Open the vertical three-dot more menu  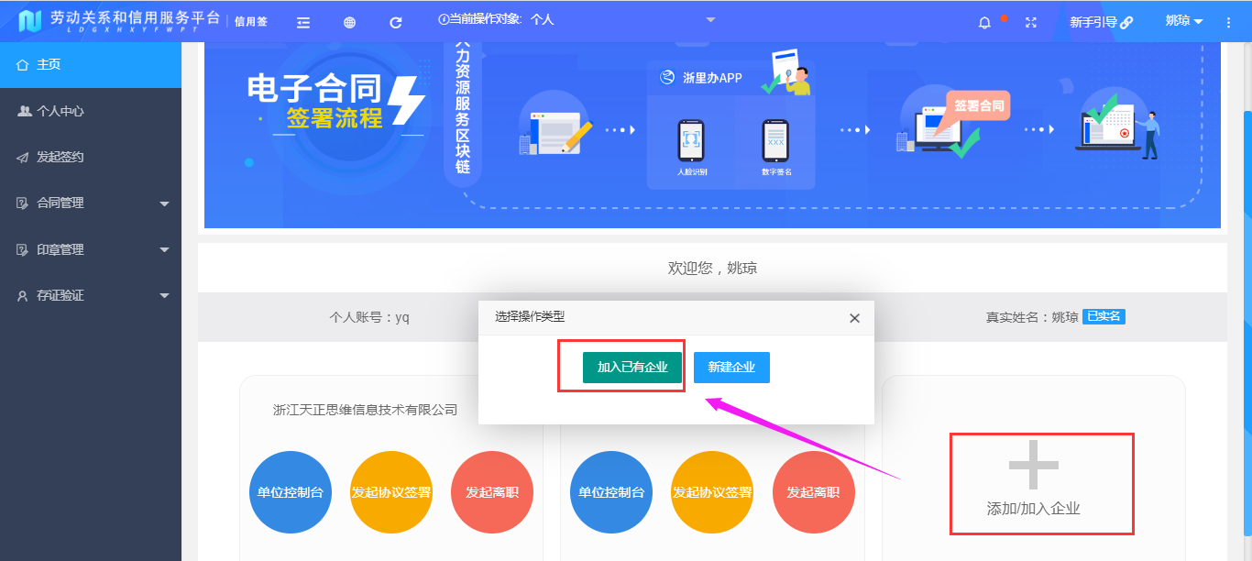1228,23
